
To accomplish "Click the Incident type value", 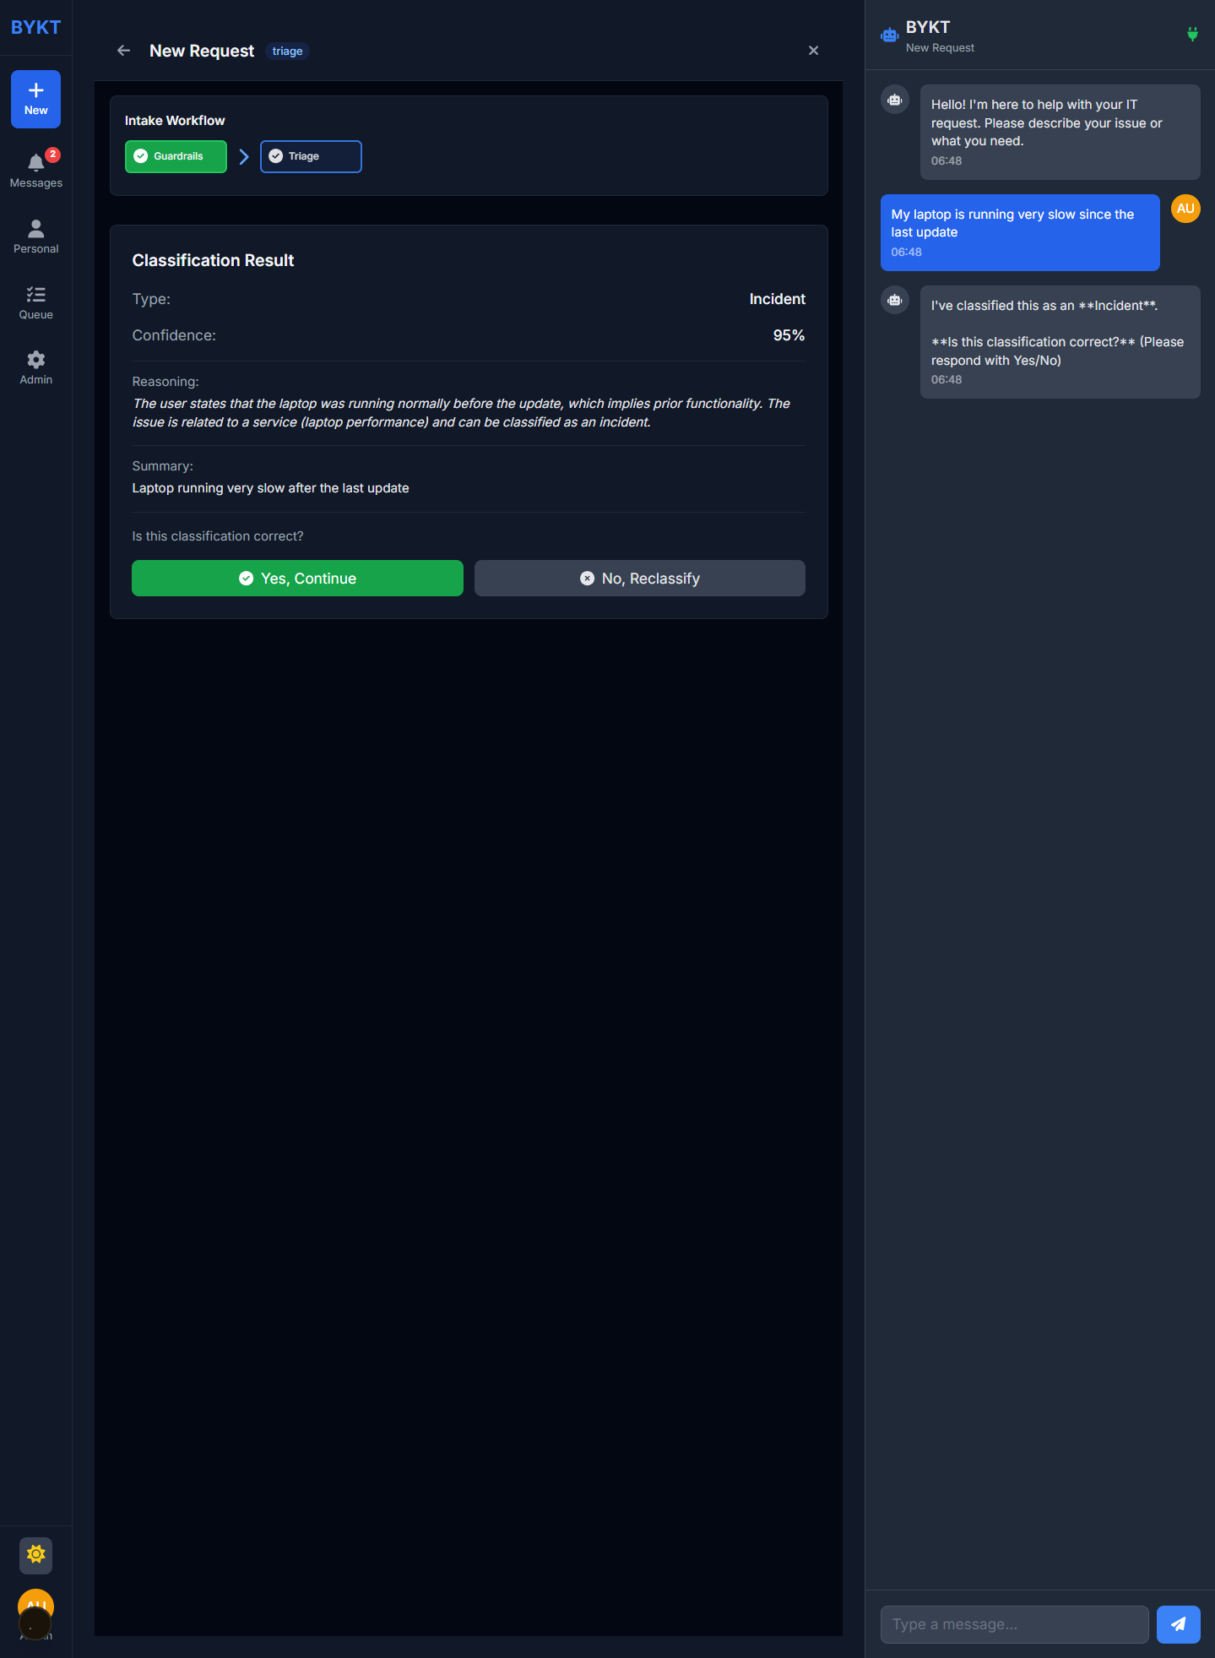I will pyautogui.click(x=778, y=299).
